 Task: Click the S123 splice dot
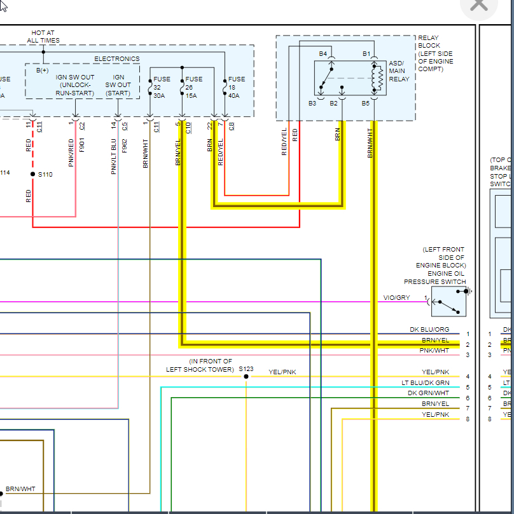[246, 376]
